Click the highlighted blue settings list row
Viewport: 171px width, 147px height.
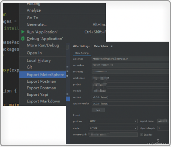[68, 99]
